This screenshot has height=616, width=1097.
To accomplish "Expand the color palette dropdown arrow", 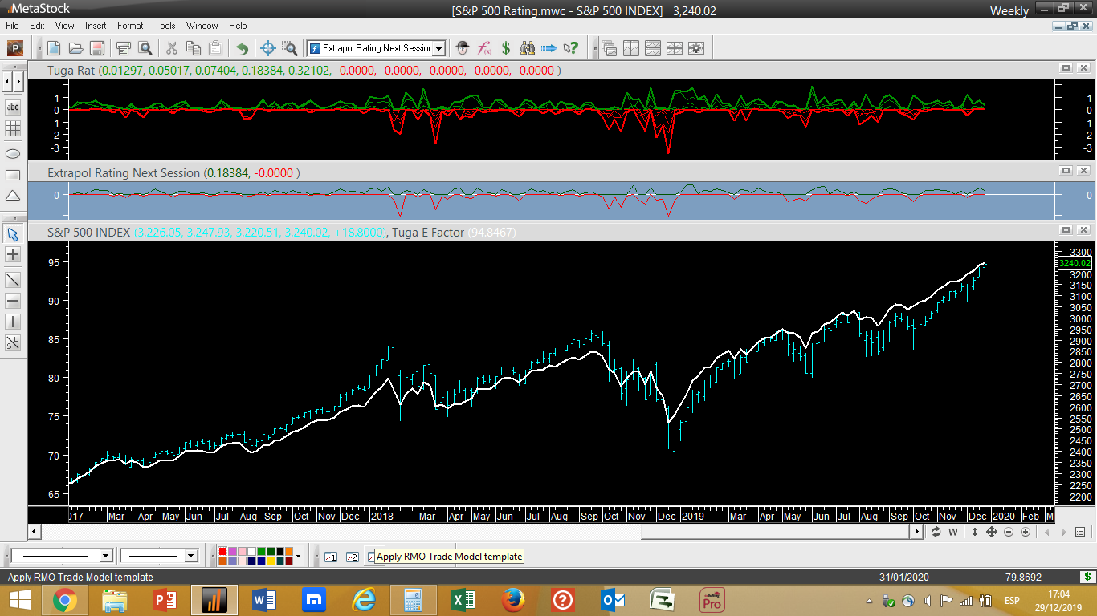I will (298, 556).
